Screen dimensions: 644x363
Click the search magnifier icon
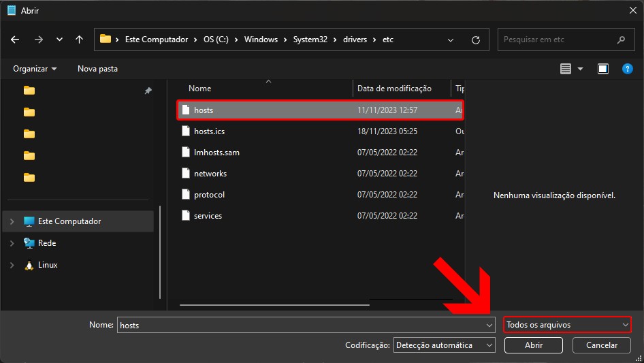[621, 40]
